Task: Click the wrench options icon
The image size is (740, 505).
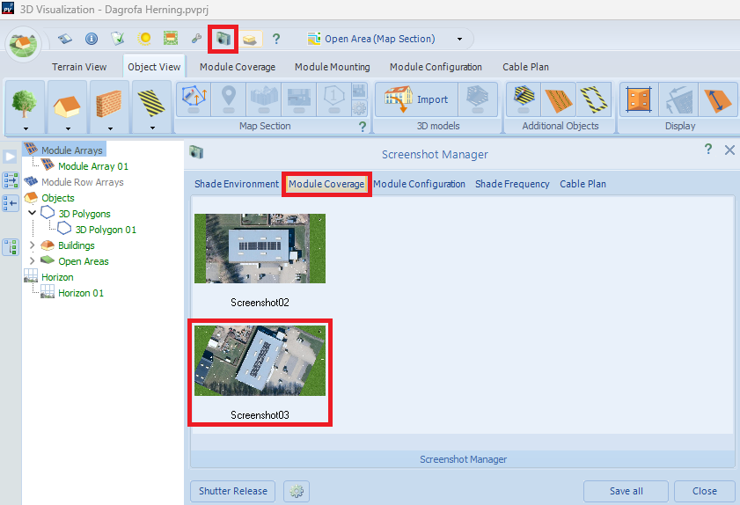Action: pyautogui.click(x=196, y=39)
